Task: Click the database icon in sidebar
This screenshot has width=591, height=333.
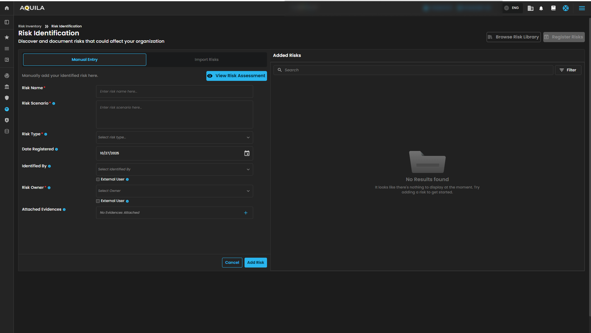Action: (x=7, y=131)
